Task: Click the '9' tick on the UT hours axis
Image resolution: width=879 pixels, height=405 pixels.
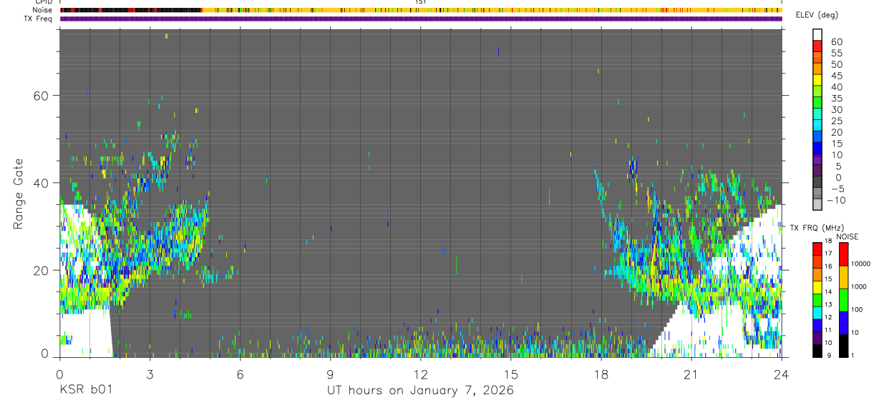Action: pyautogui.click(x=330, y=373)
